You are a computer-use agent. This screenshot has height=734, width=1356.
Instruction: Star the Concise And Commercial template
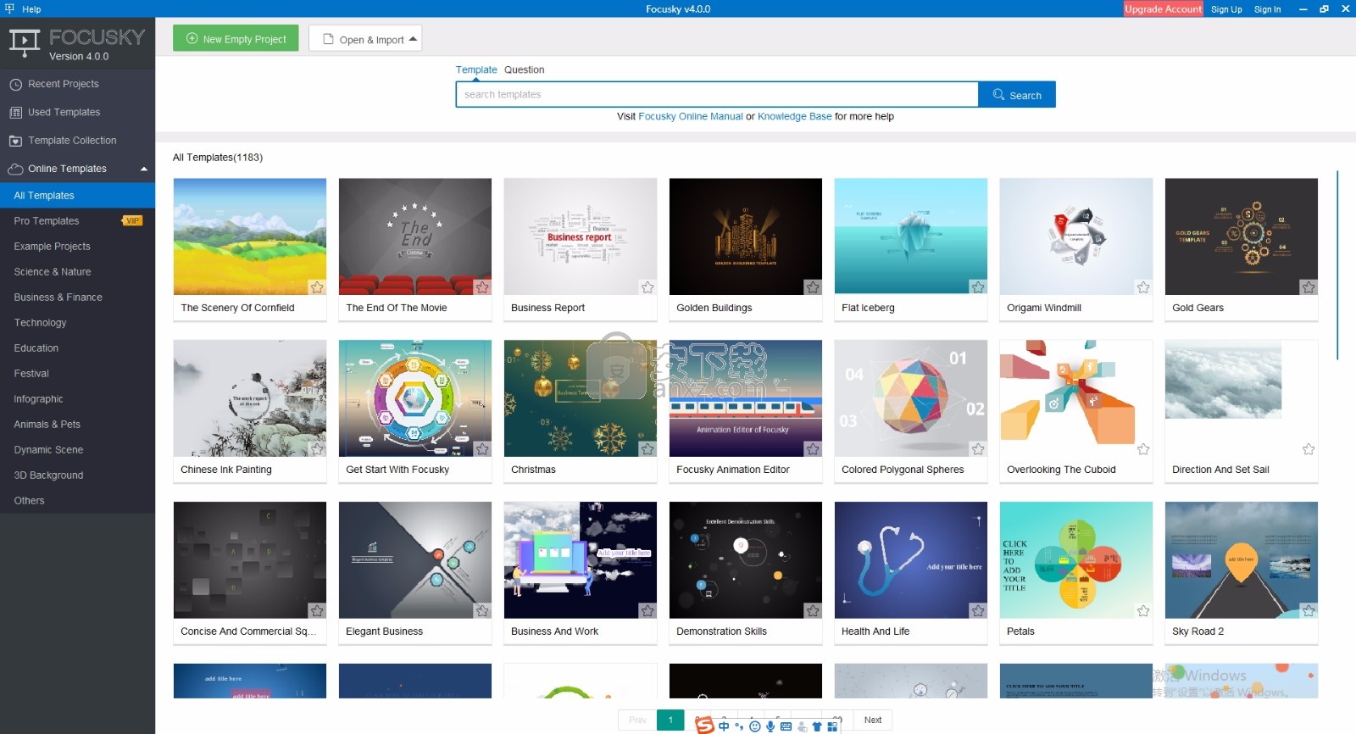(x=317, y=611)
